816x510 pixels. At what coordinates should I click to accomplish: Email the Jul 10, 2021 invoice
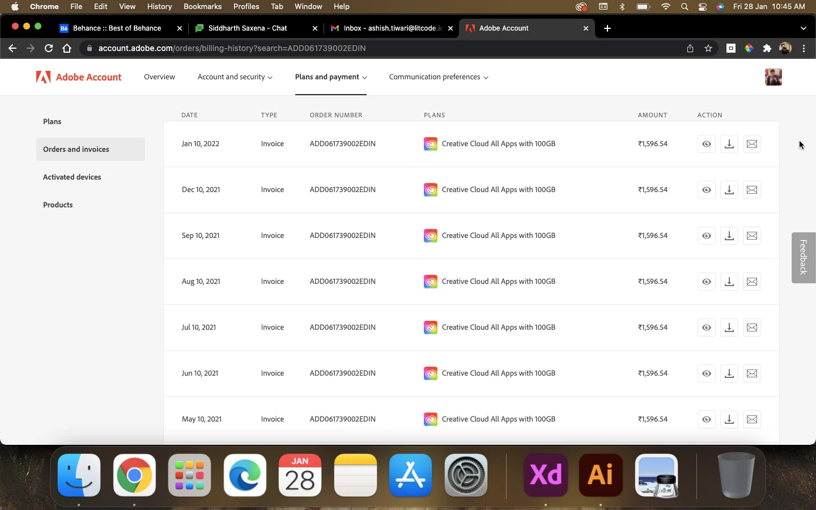(752, 328)
